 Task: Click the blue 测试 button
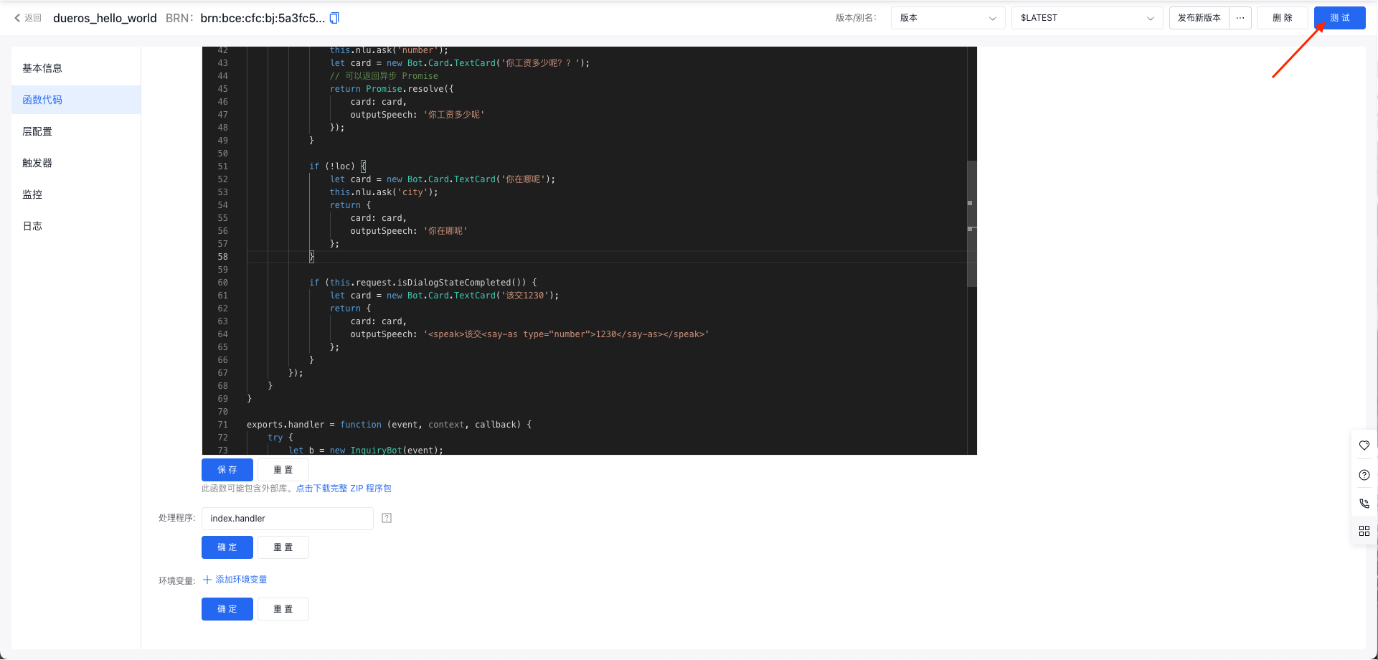coord(1339,18)
